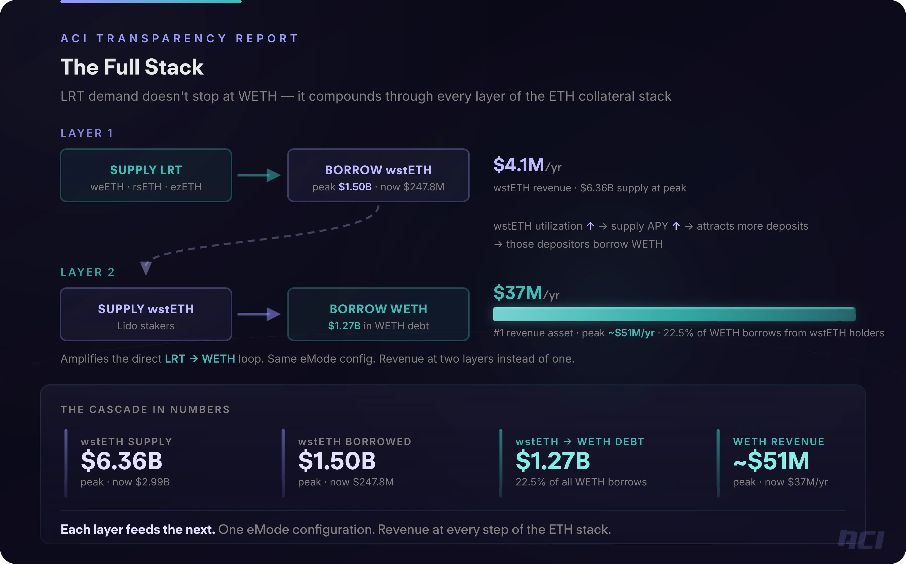906x564 pixels.
Task: Click the purple arrow after SUPPLY wstETH box
Action: [259, 314]
